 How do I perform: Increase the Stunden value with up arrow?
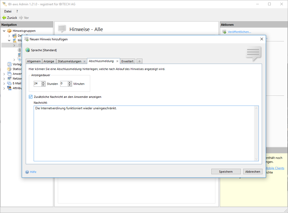point(43,82)
